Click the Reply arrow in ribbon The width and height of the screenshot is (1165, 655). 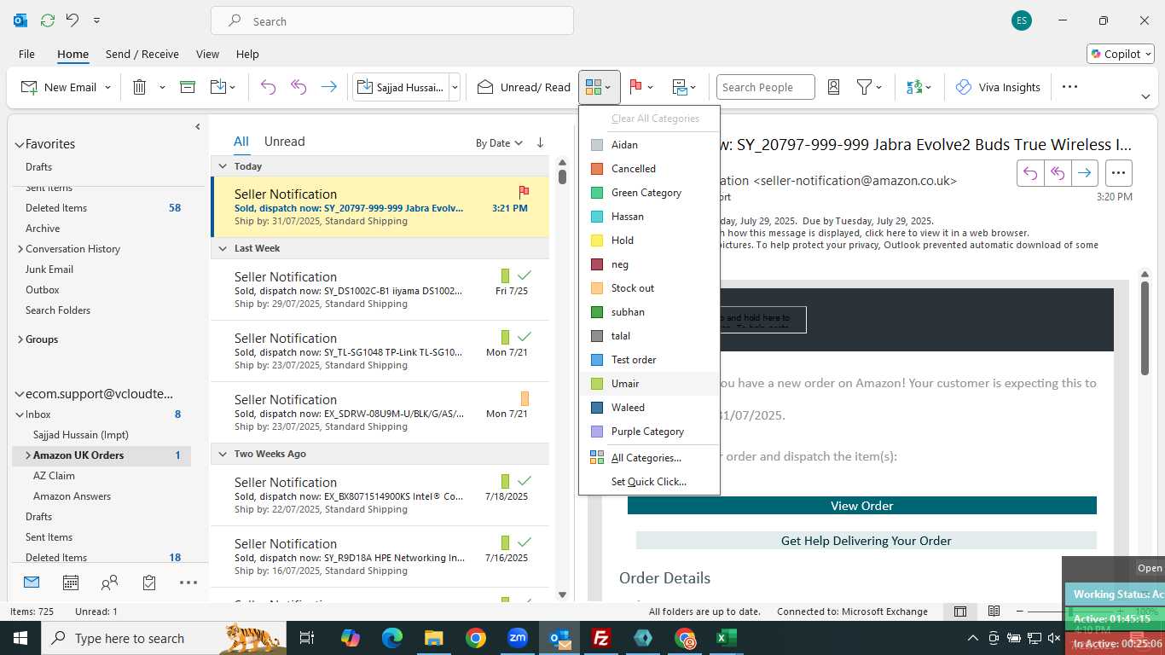(x=269, y=87)
